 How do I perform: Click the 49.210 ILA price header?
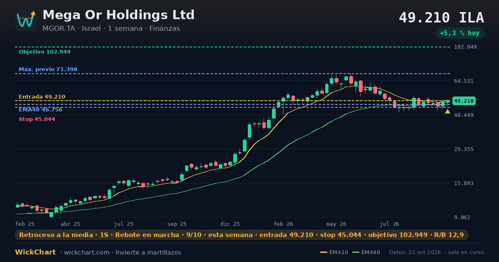pyautogui.click(x=441, y=18)
